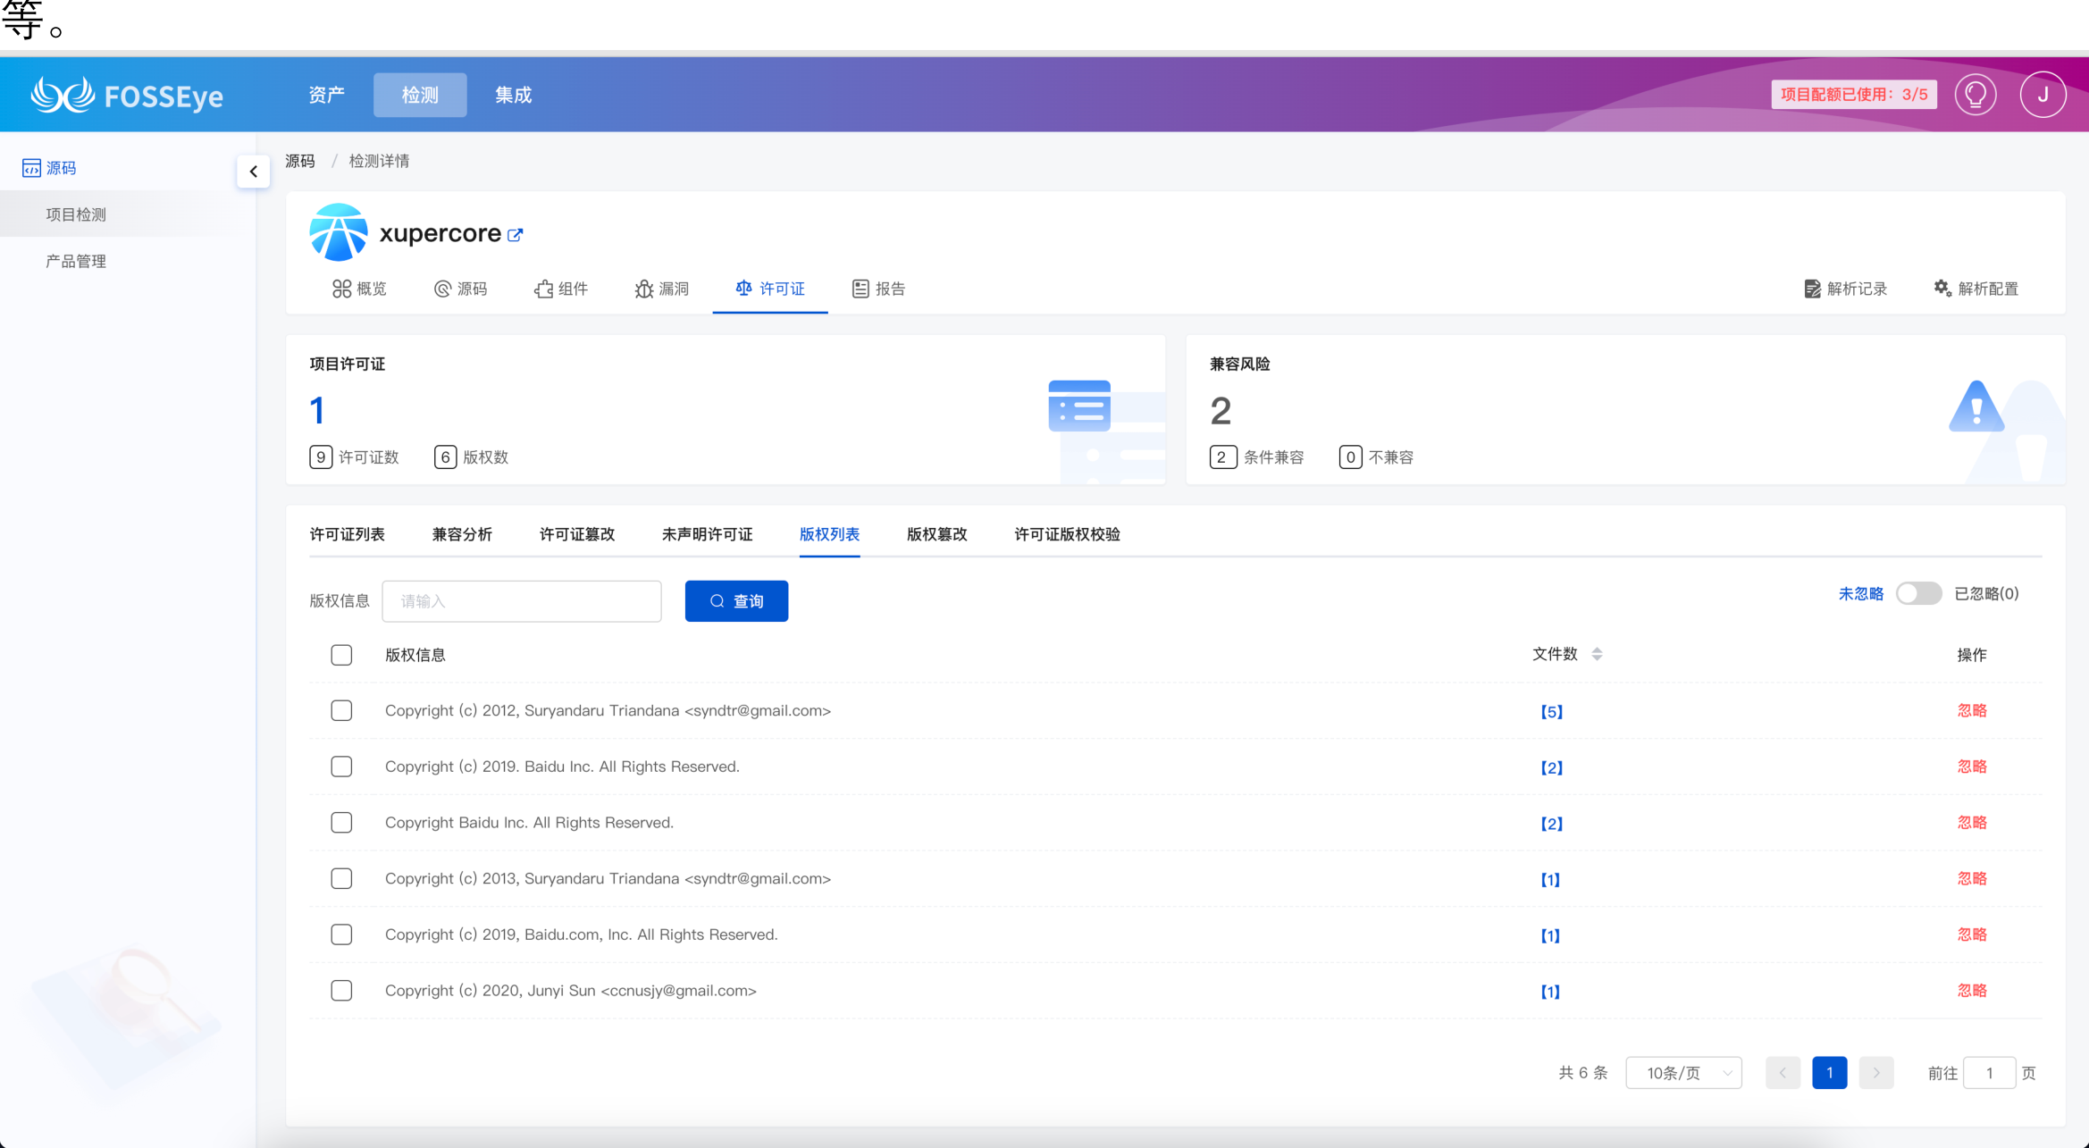Image resolution: width=2089 pixels, height=1148 pixels.
Task: Click 忽略 for Junyi Sun row
Action: (x=1972, y=991)
